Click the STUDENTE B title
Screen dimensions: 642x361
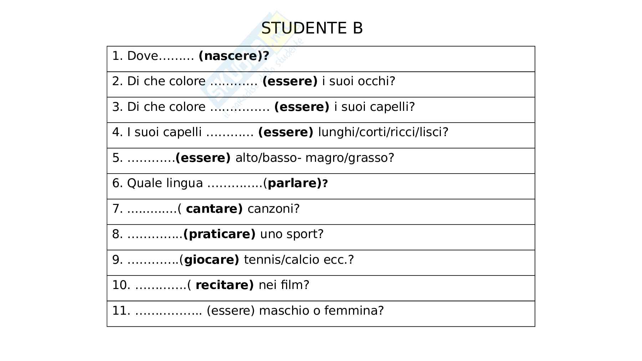coord(312,28)
